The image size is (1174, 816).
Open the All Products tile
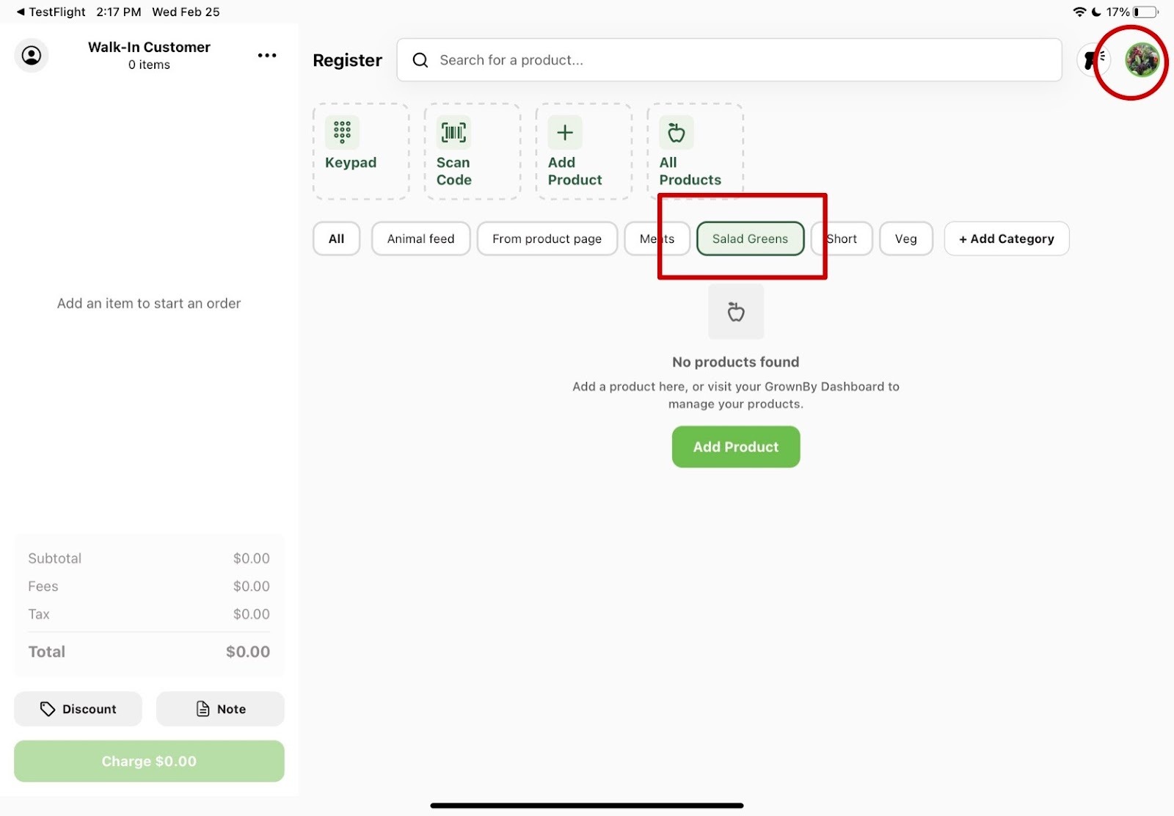pos(694,151)
